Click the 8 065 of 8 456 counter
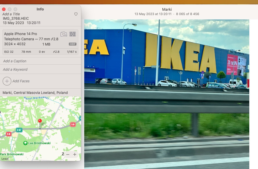Image resolution: width=258 pixels, height=169 pixels. point(188,14)
